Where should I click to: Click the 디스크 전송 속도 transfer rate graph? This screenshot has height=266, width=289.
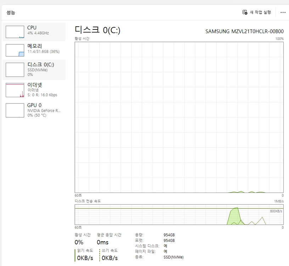click(x=179, y=215)
